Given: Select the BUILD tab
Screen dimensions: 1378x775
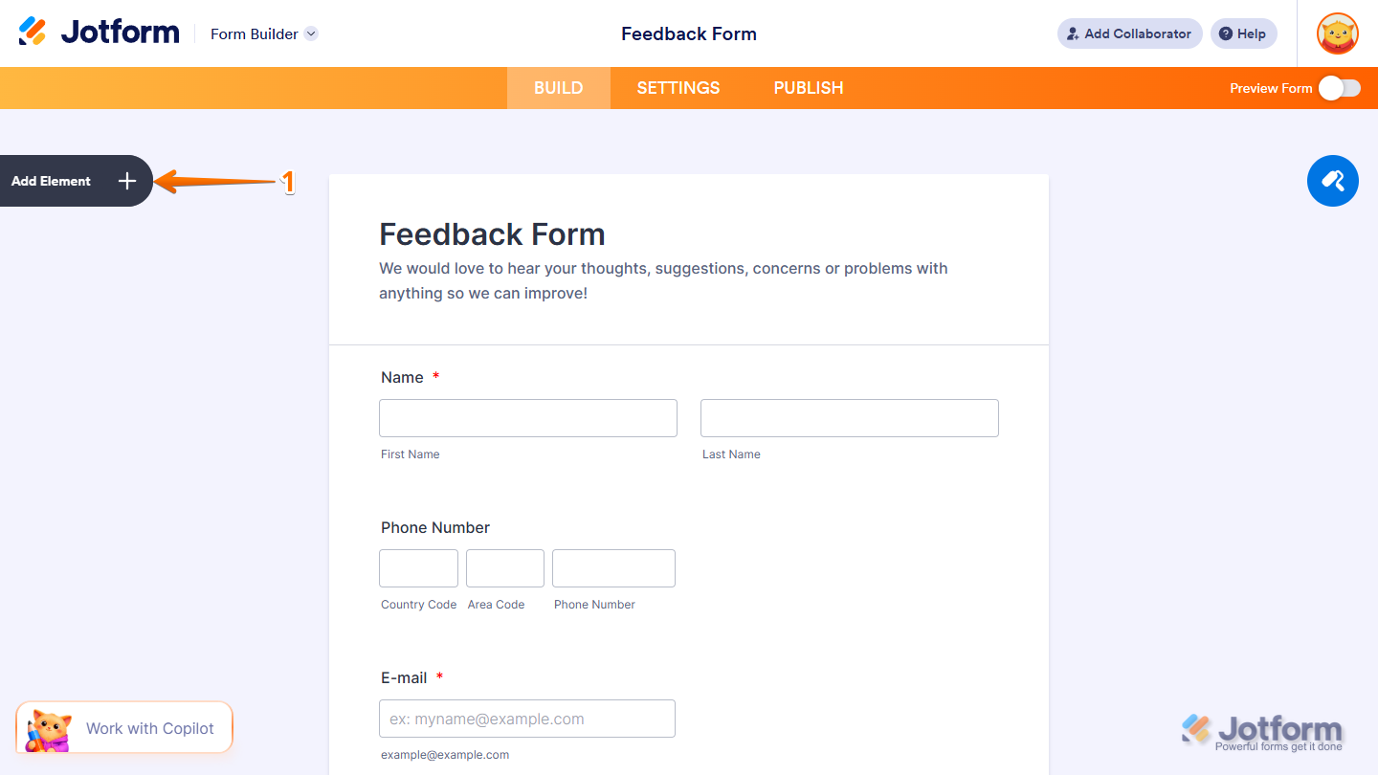Looking at the screenshot, I should [558, 87].
